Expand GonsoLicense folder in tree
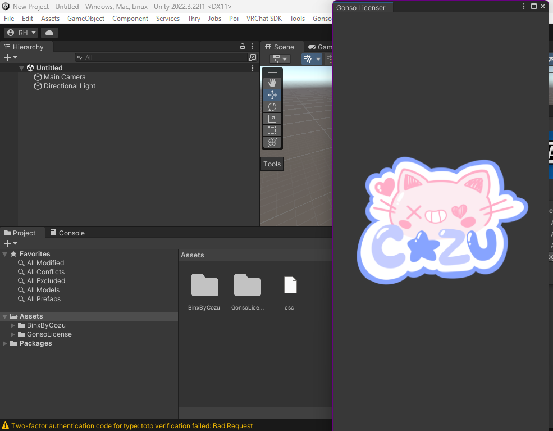This screenshot has width=553, height=431. point(13,334)
